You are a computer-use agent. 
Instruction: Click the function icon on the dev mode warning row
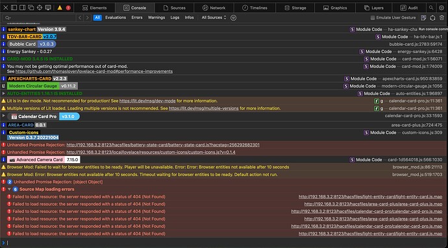click(377, 101)
